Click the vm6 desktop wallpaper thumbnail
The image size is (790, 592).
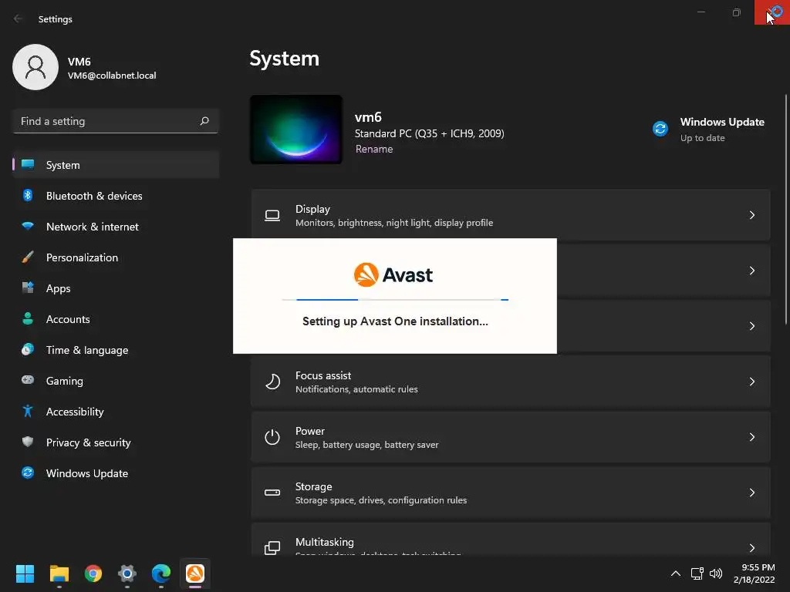[296, 129]
